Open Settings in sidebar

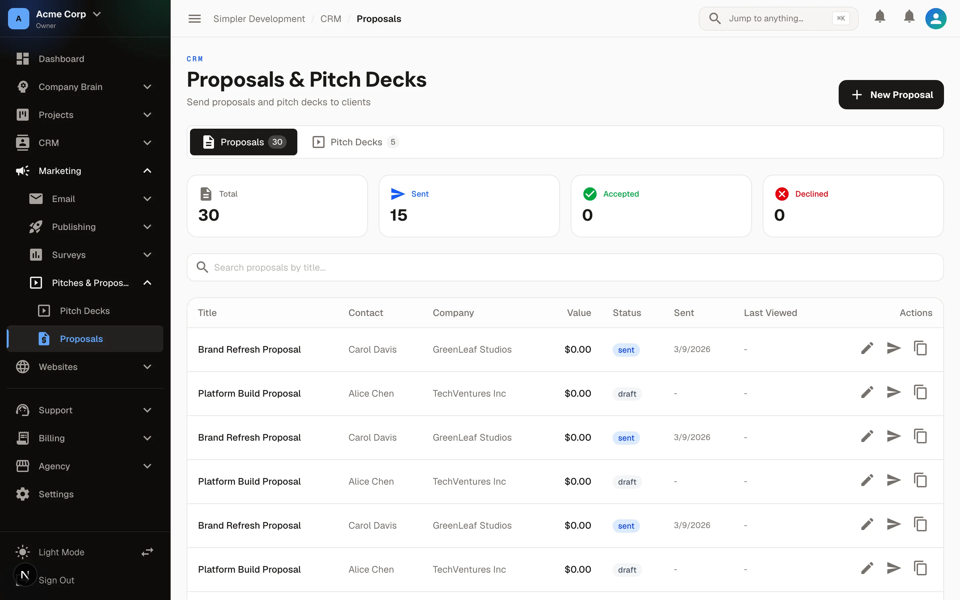(x=85, y=494)
